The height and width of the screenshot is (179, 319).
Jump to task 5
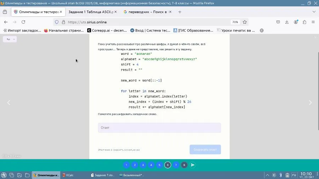(x=159, y=165)
